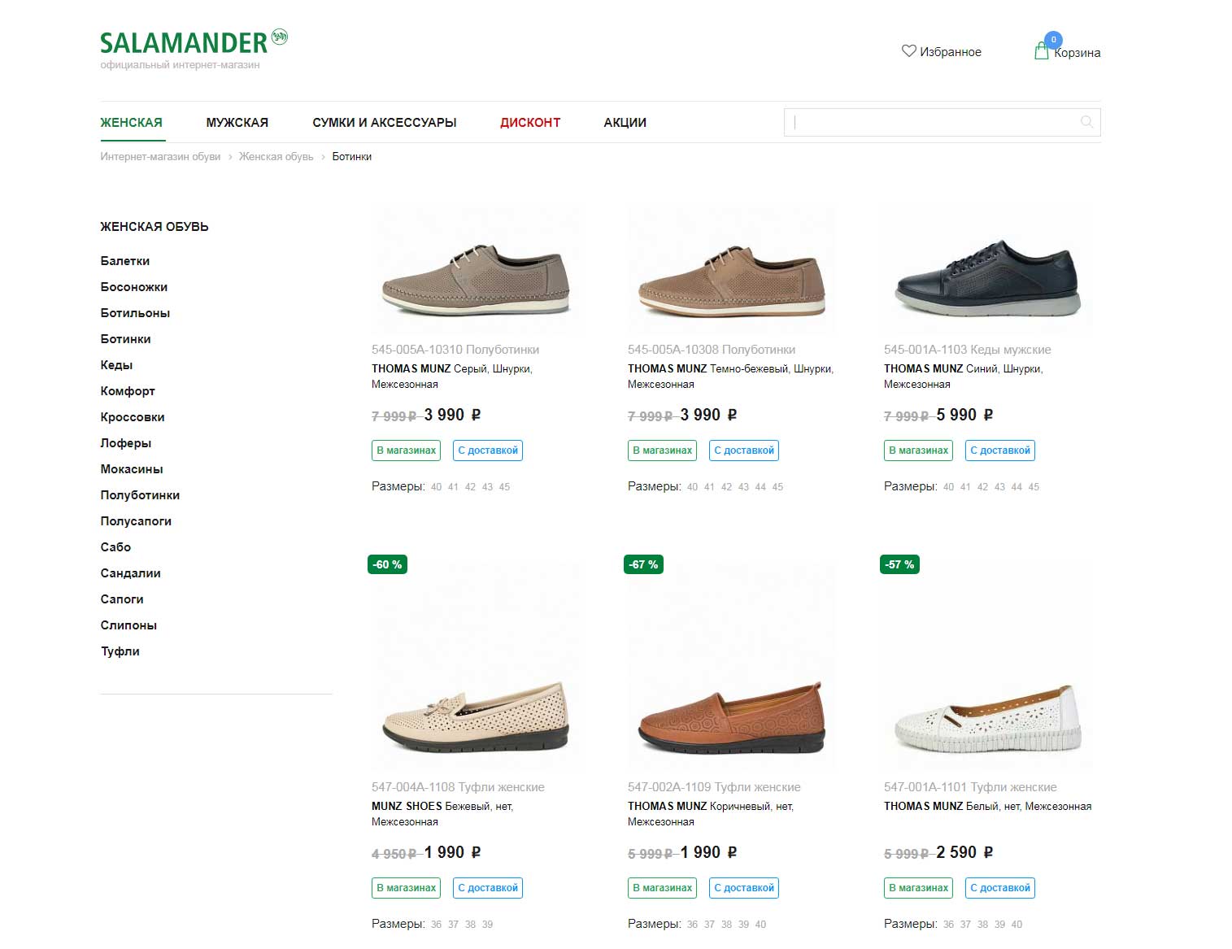Choose Сандалии category in the sidebar

point(130,573)
